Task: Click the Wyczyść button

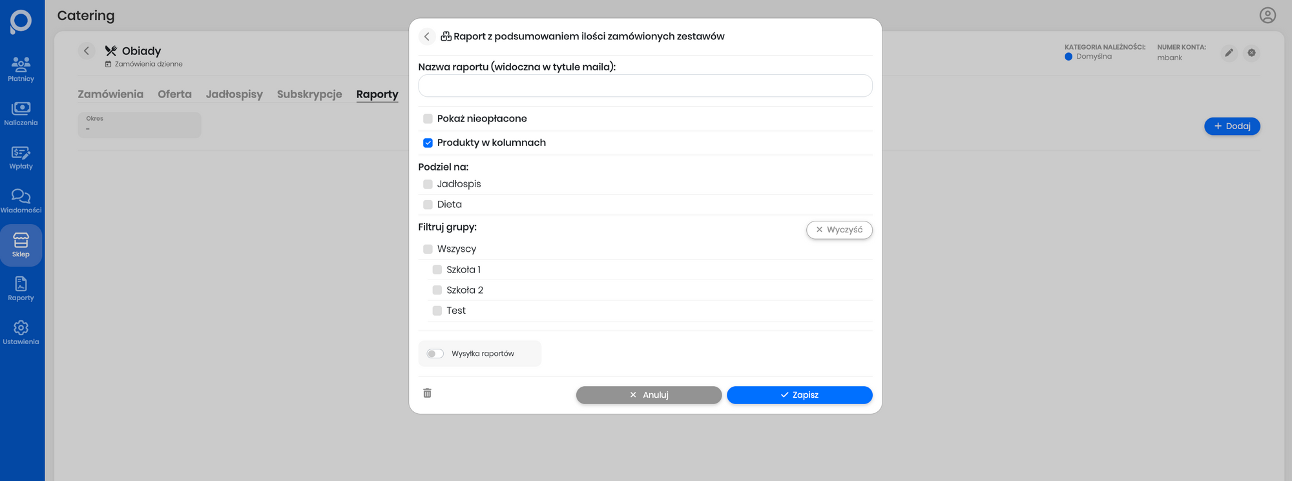Action: coord(839,230)
